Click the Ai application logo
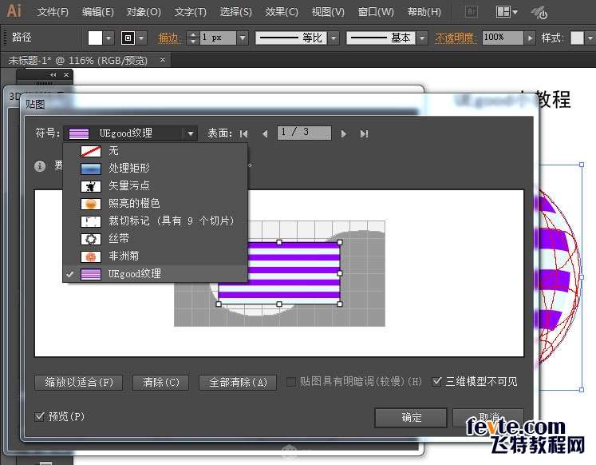 coord(14,10)
